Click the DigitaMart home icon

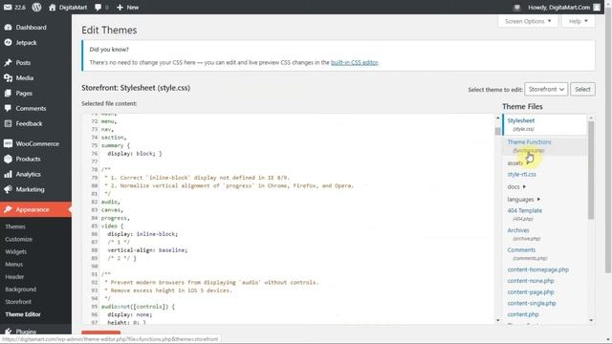click(53, 7)
